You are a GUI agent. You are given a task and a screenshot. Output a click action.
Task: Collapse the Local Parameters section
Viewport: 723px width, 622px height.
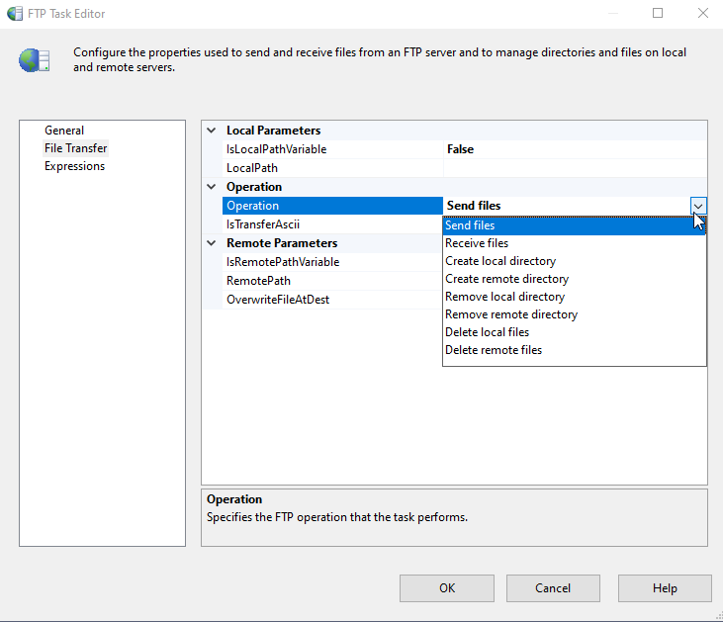pos(212,131)
